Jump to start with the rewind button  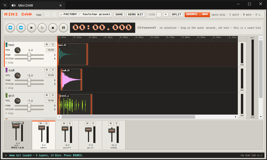click(10, 28)
